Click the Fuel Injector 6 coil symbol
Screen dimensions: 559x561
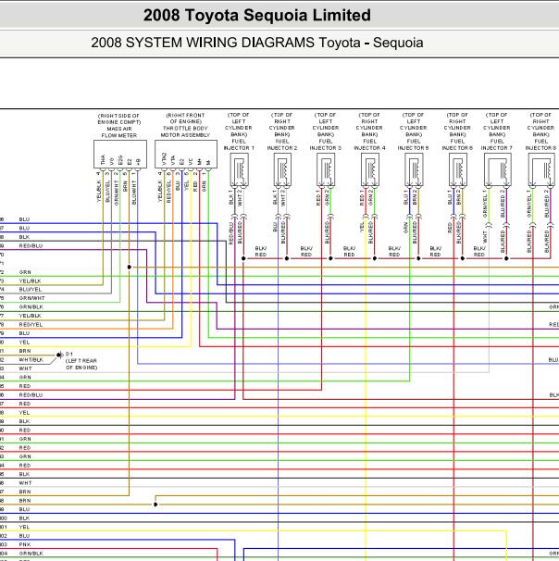[x=458, y=169]
